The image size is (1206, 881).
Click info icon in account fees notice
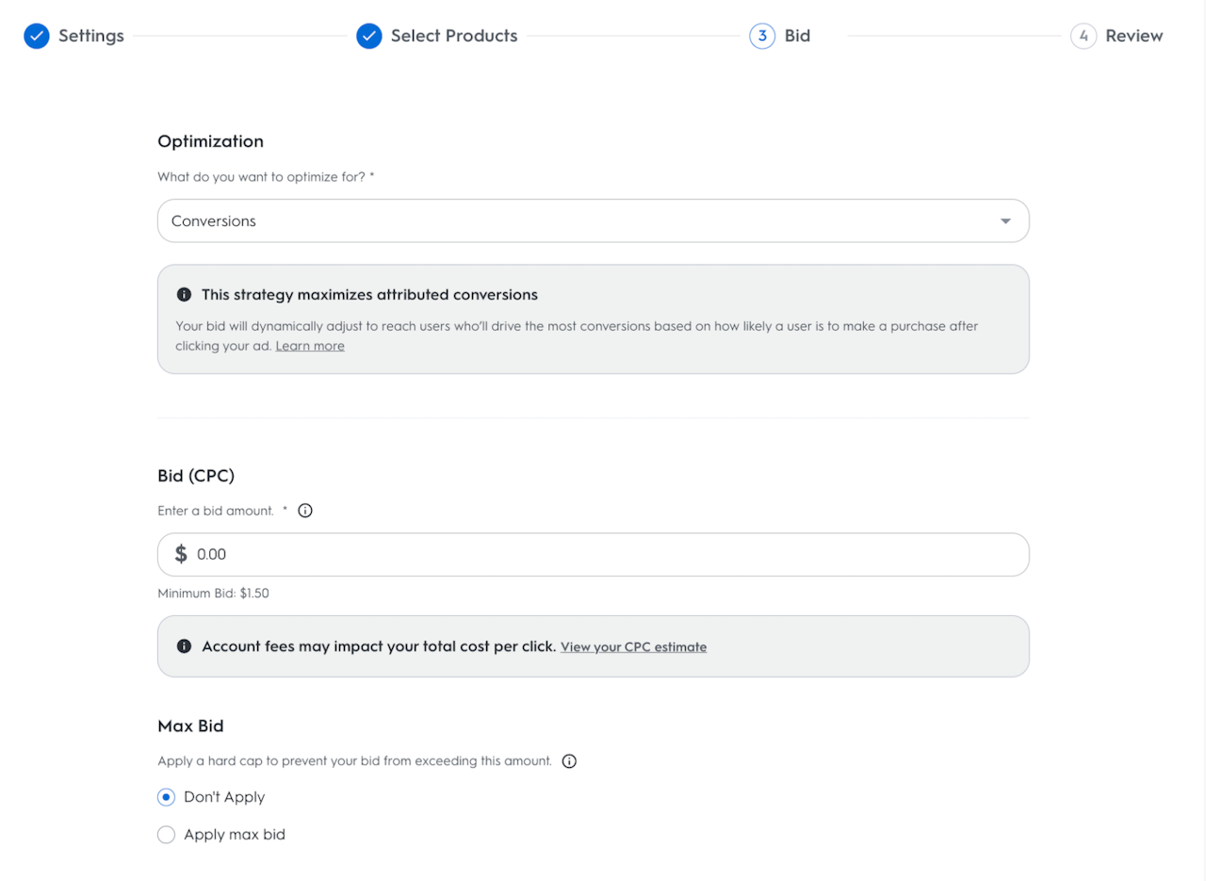point(185,646)
